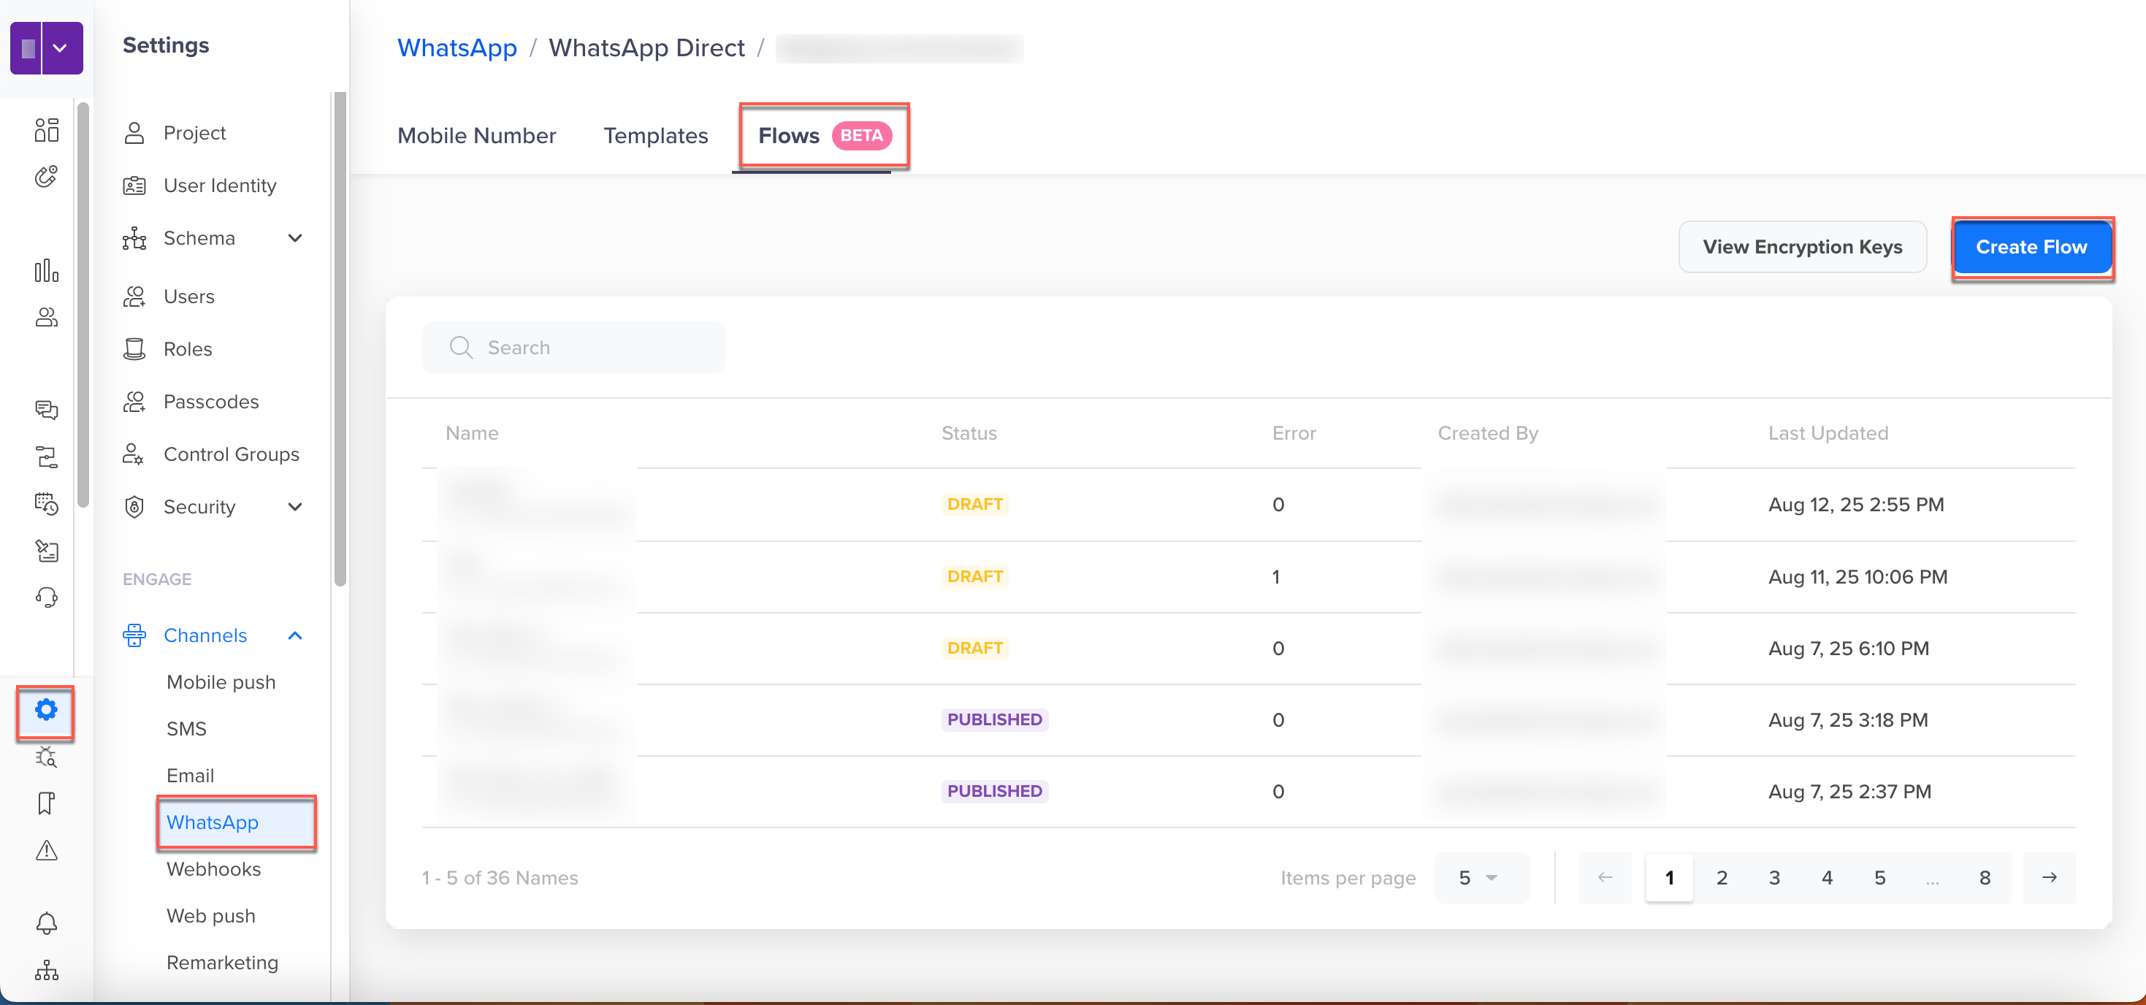Open the hierarchy org-chart icon at bottom
The height and width of the screenshot is (1005, 2146).
(x=46, y=970)
